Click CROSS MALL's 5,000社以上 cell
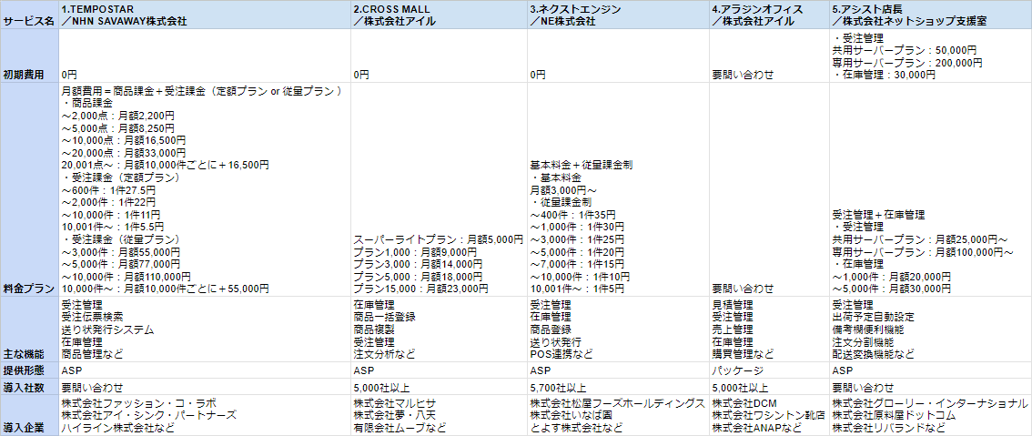The width and height of the screenshot is (1032, 436). pyautogui.click(x=440, y=387)
